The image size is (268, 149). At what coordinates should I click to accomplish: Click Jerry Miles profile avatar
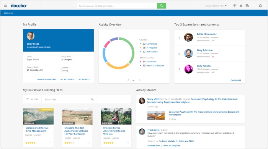click(x=31, y=36)
